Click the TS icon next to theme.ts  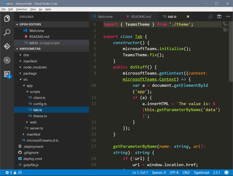30,116
